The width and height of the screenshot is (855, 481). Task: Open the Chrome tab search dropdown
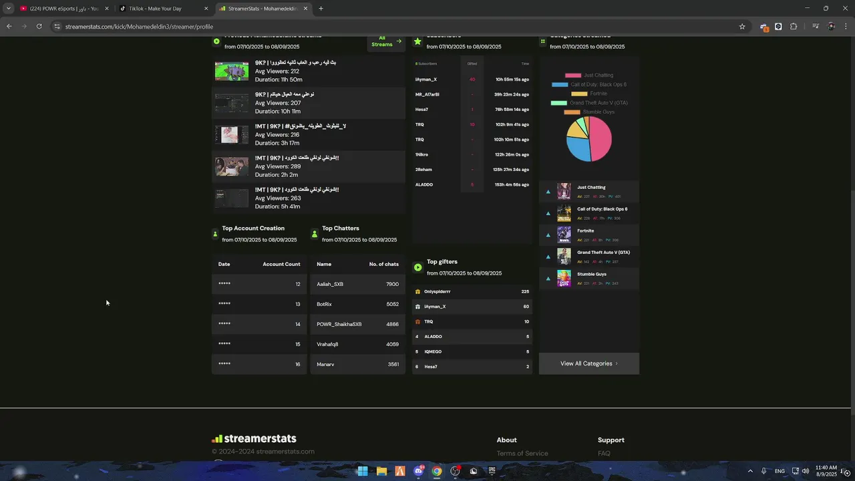coord(9,9)
